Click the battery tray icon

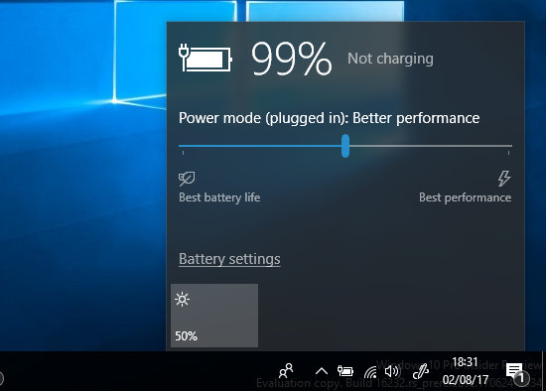point(345,371)
